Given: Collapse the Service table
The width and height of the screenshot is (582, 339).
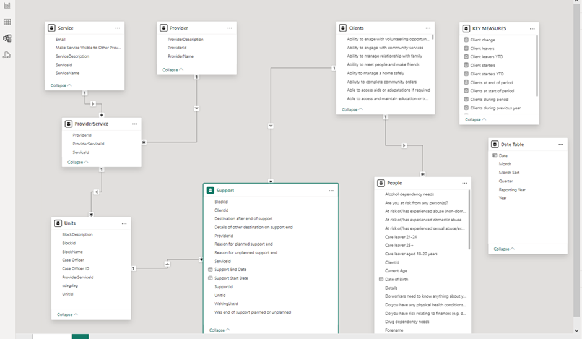Looking at the screenshot, I should [61, 85].
